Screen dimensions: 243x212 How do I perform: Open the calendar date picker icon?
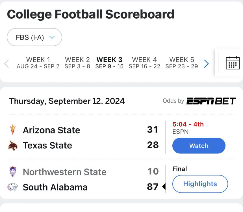point(233,62)
